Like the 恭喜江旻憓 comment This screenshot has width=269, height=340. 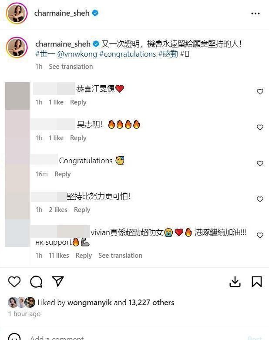260,91
